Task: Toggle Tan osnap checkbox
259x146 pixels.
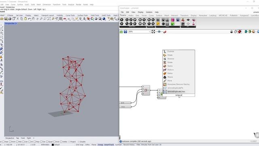Action: click(41, 142)
